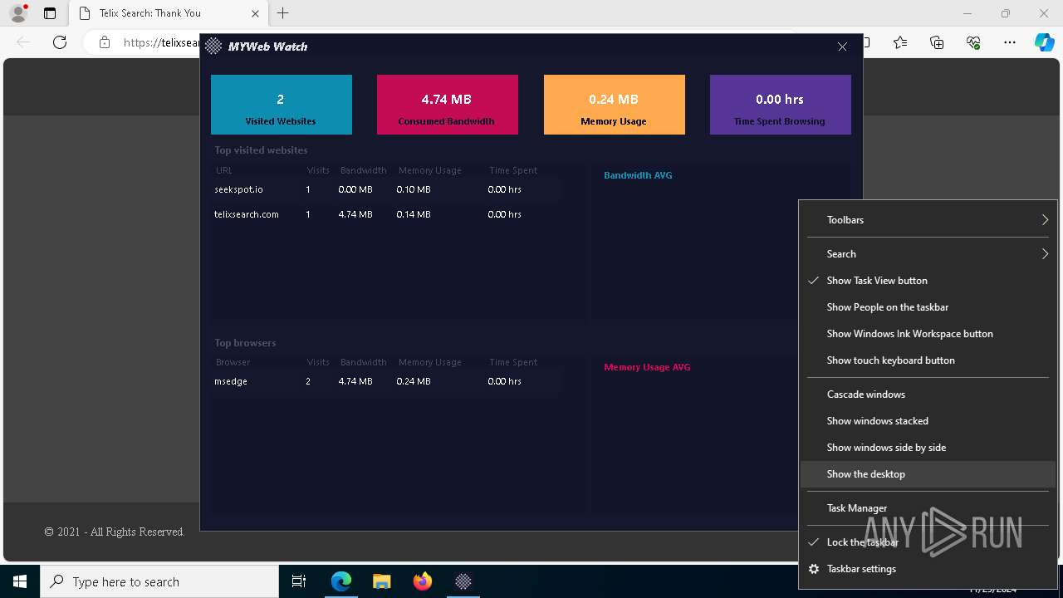Enable Show touch keyboard button
This screenshot has width=1063, height=598.
[928, 360]
